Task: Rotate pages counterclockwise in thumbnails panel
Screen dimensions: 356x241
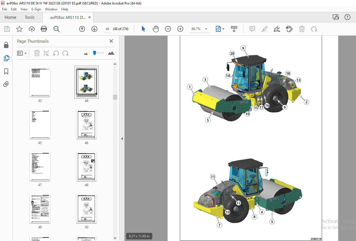Action: click(56, 53)
